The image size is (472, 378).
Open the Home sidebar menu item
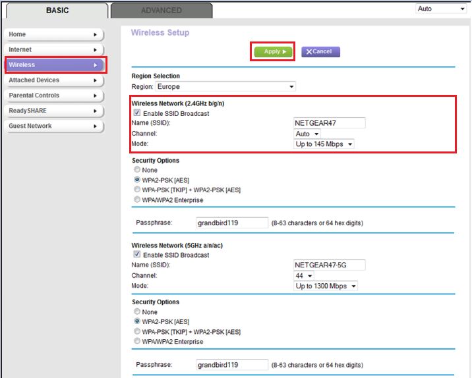click(x=53, y=34)
